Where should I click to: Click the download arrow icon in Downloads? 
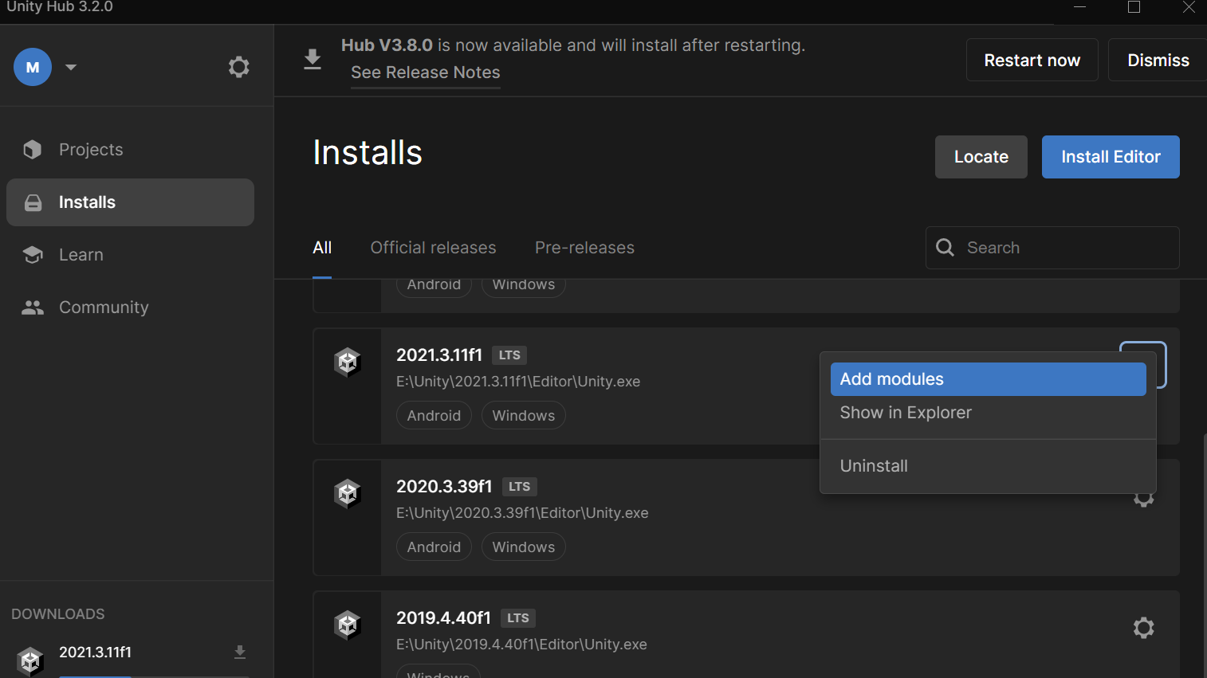(x=240, y=653)
